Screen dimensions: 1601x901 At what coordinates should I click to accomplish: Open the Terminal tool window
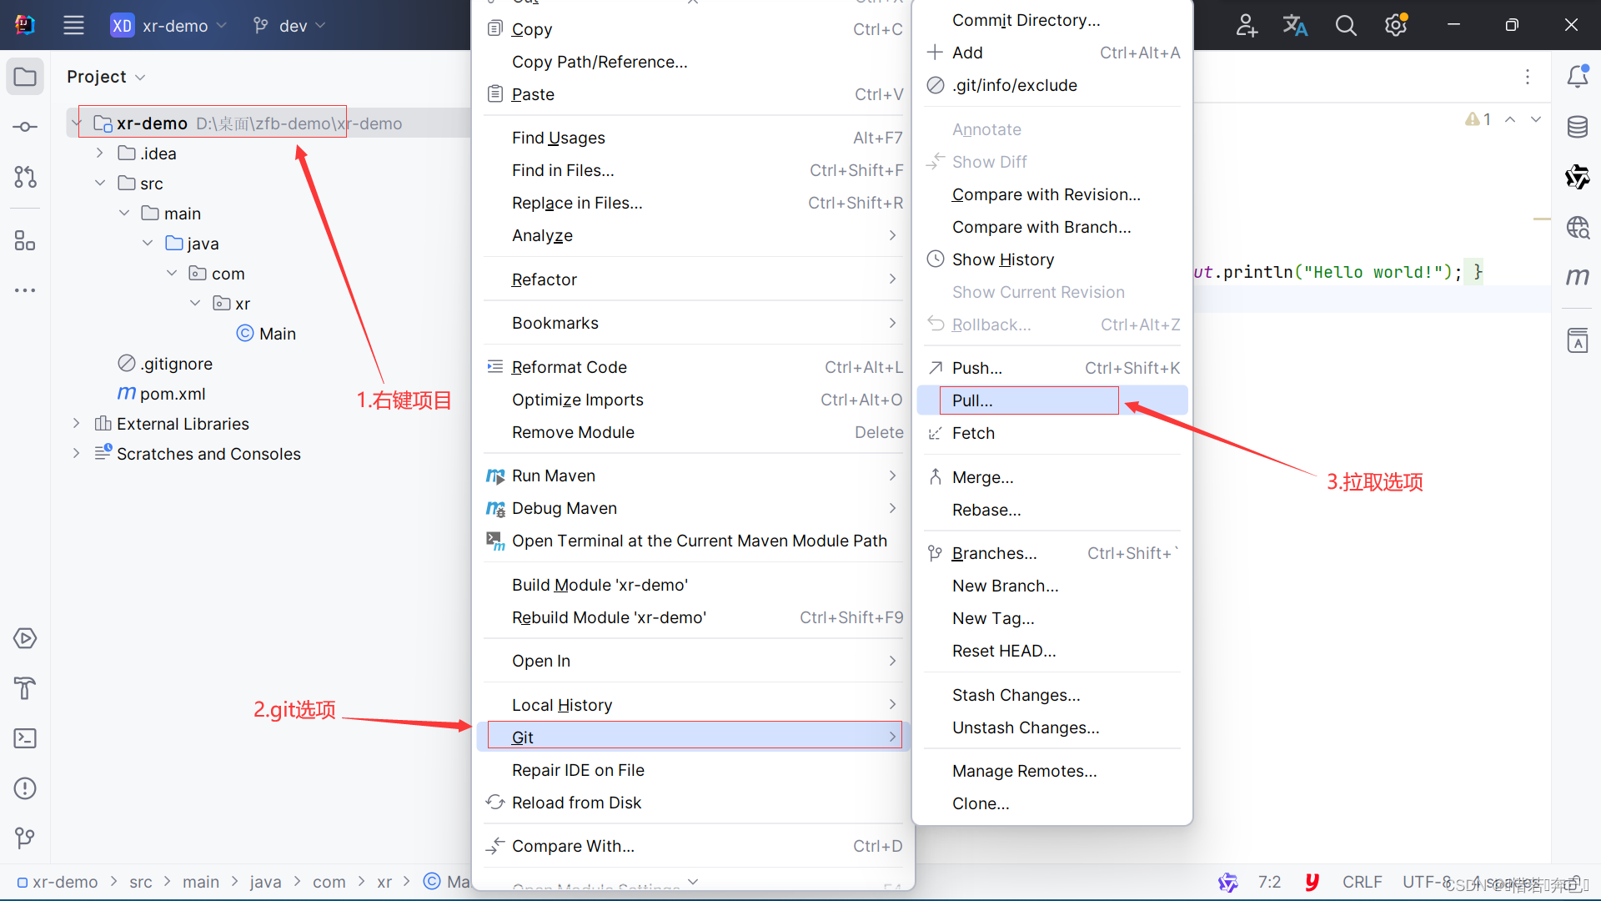(x=25, y=738)
